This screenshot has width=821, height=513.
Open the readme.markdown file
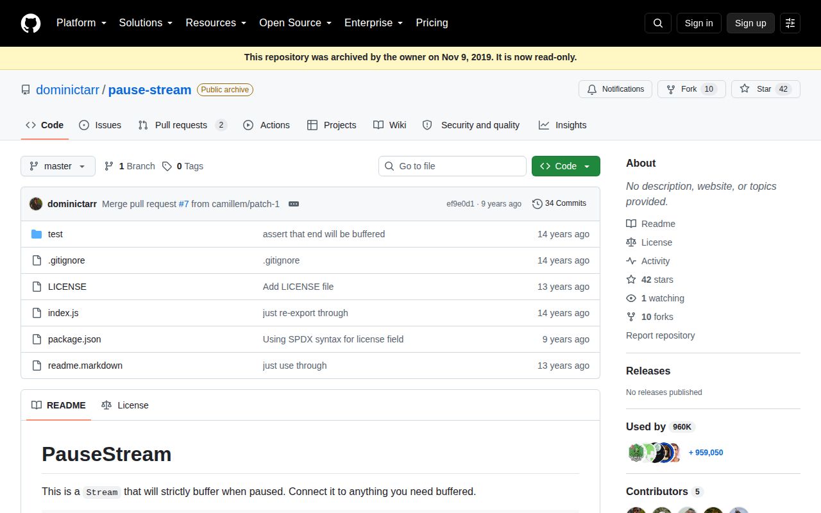[85, 366]
